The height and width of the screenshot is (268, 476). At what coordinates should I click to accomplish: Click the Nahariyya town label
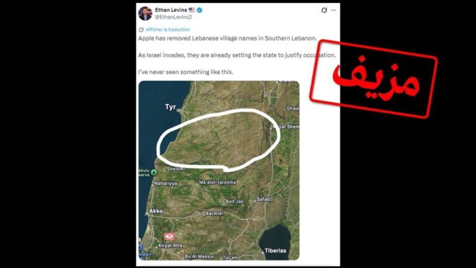pyautogui.click(x=165, y=183)
